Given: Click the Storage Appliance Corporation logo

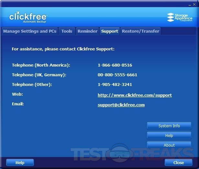Looking at the screenshot, I should [179, 17].
